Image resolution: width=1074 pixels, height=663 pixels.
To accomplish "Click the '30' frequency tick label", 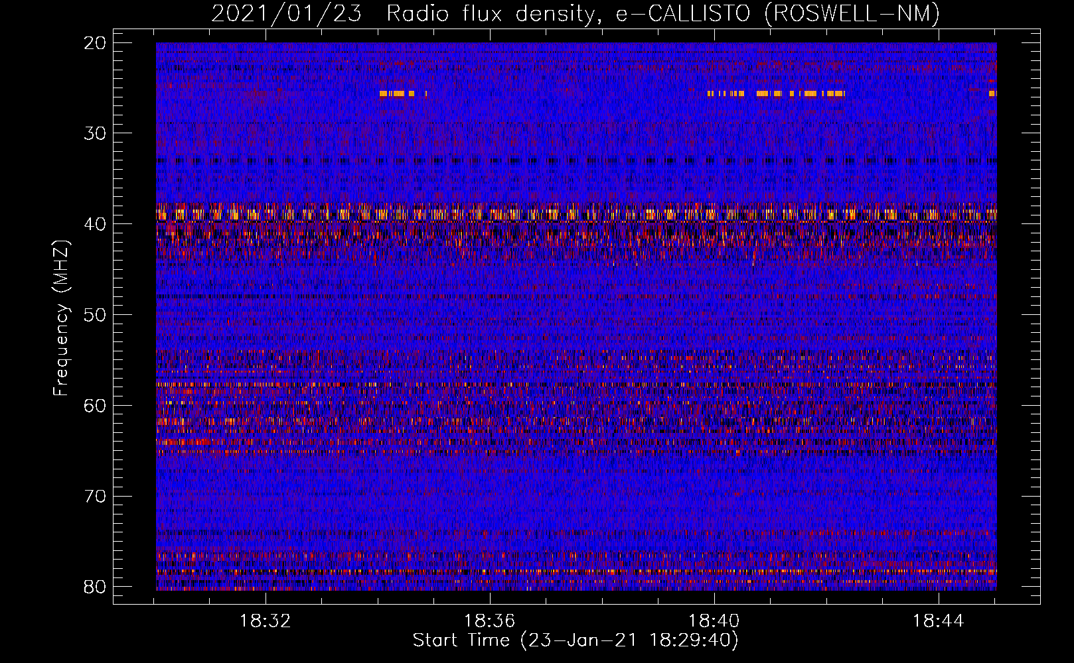I will (96, 133).
